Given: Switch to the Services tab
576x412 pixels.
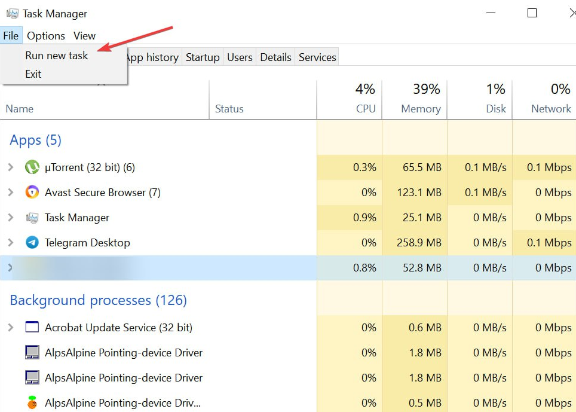Looking at the screenshot, I should (317, 57).
